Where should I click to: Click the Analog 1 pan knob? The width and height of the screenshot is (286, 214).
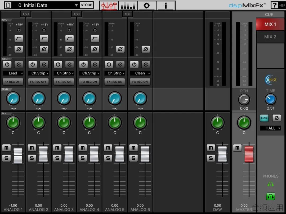[13, 122]
